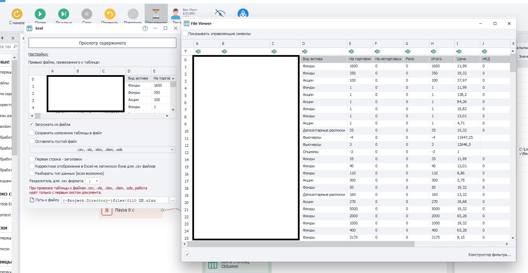Click the down arrow of File Viewer vertical scrollbar
This screenshot has height=273, width=528.
513,238
